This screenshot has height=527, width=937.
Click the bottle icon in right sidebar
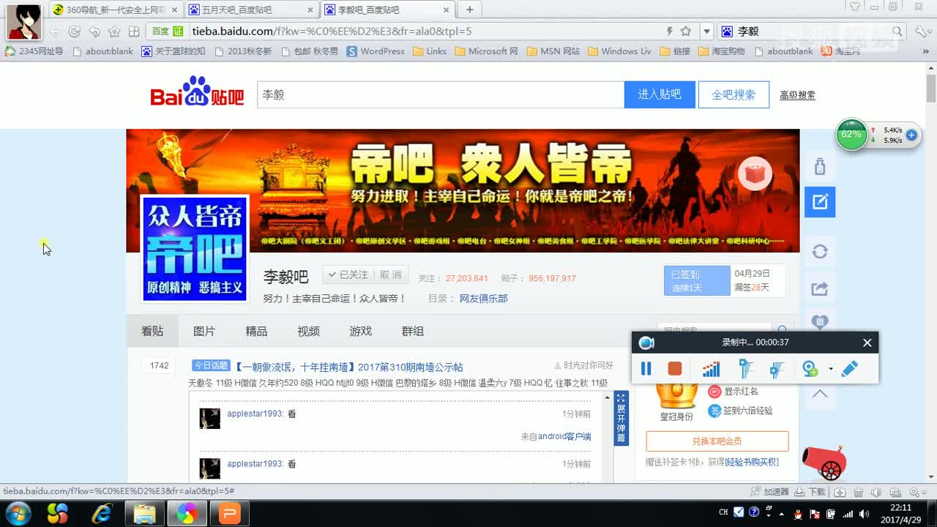[x=820, y=166]
